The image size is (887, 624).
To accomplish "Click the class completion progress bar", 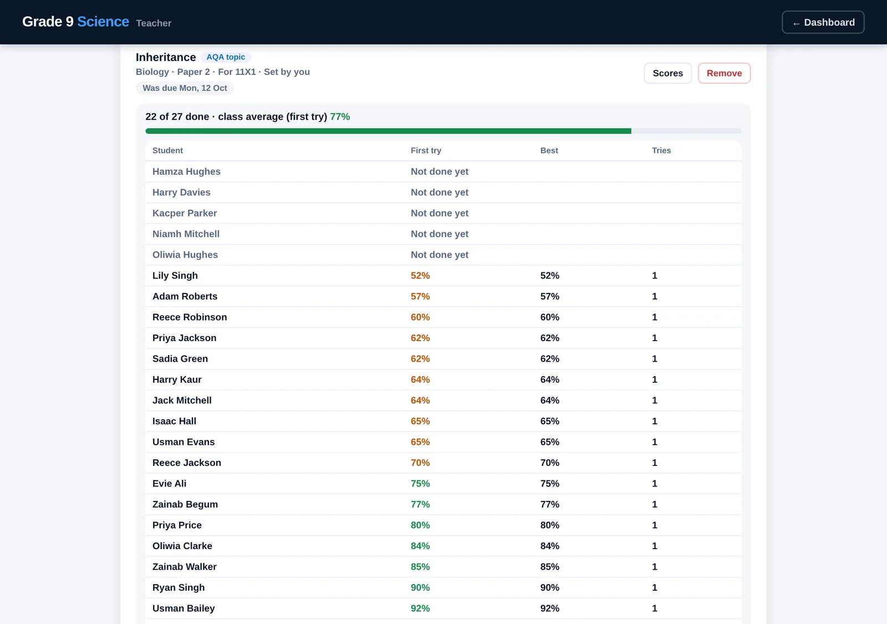I will [443, 131].
